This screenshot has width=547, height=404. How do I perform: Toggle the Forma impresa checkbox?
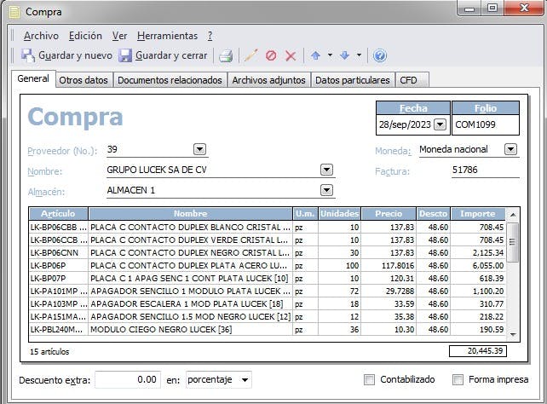click(458, 379)
